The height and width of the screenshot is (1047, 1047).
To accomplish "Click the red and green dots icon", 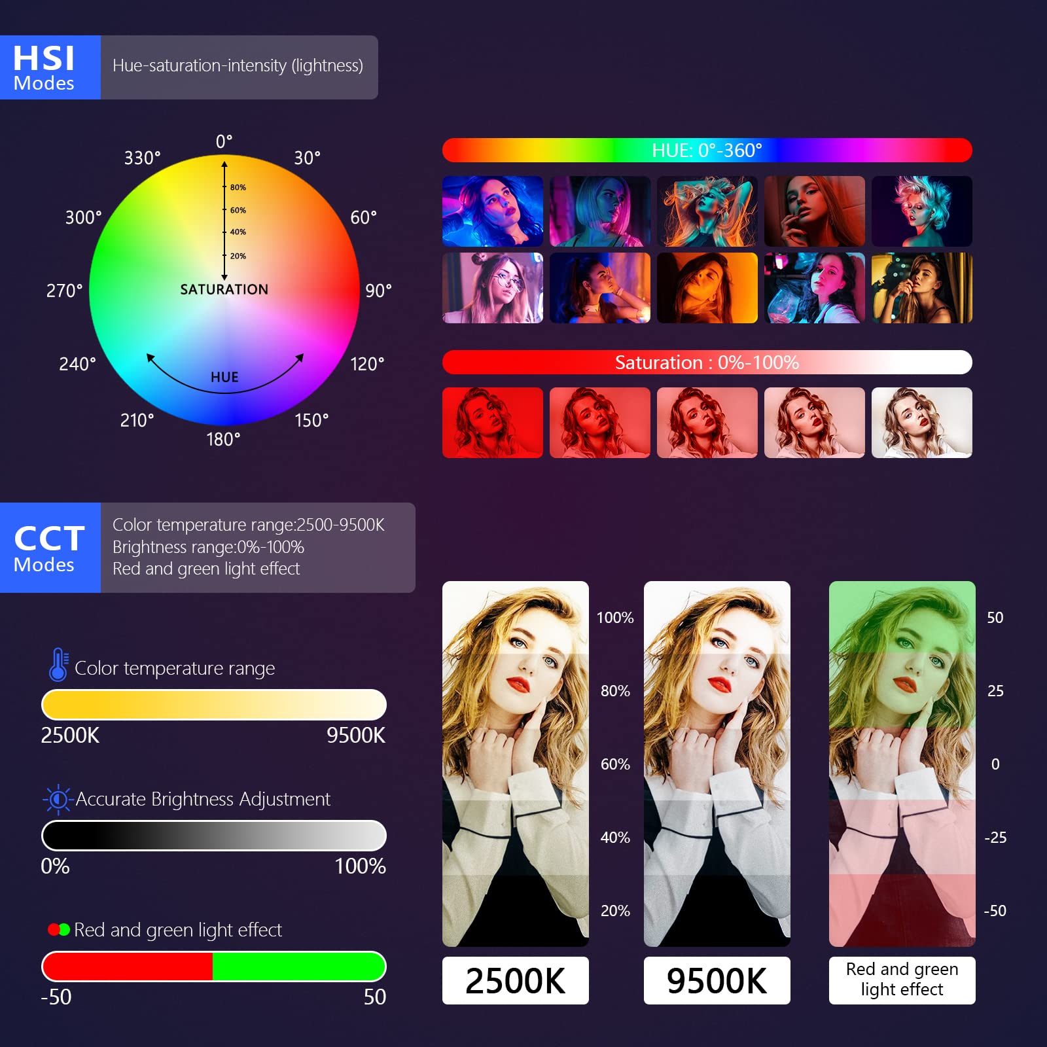I will click(59, 928).
